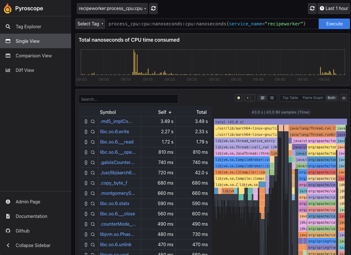Click search icon for libc.so.6.write row
This screenshot has width=351, height=255.
93,132
